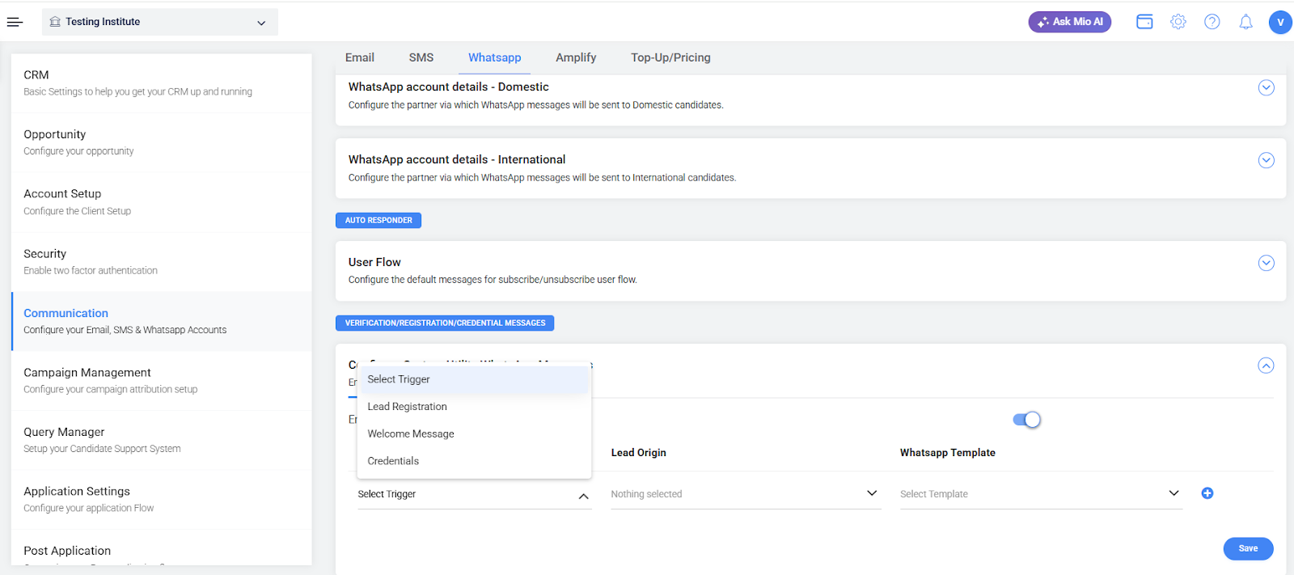Expand WhatsApp account details - Domestic

point(1266,87)
